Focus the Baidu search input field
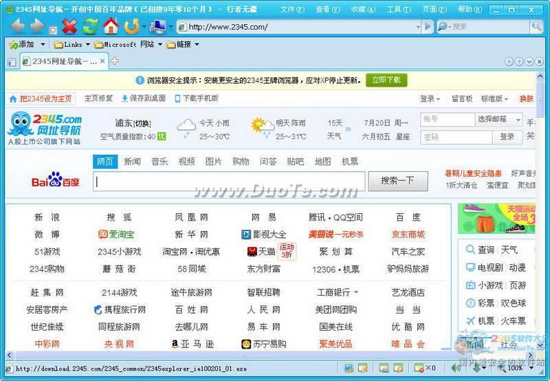 [229, 181]
